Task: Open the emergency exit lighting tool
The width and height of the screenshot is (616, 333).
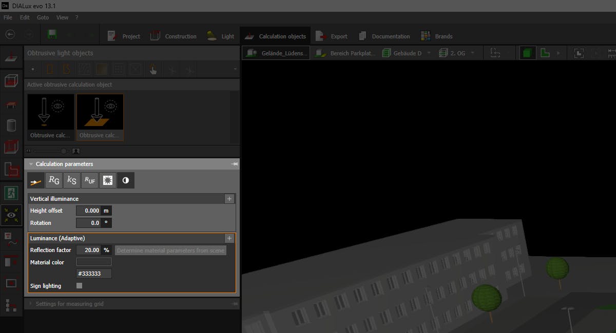Action: (11, 193)
